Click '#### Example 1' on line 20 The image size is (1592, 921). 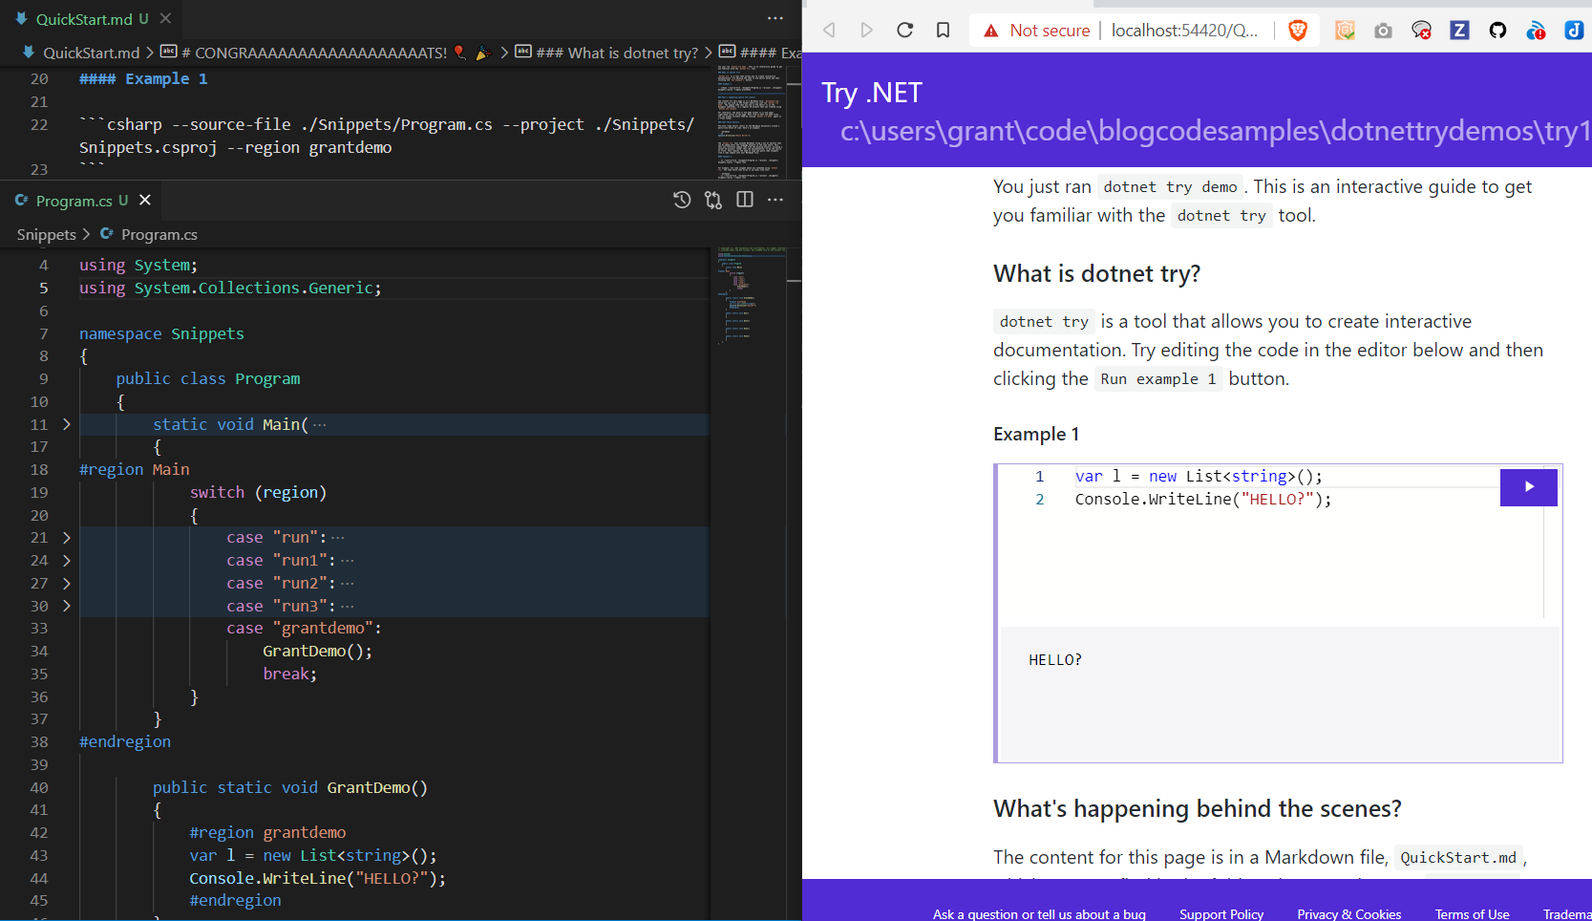click(143, 79)
